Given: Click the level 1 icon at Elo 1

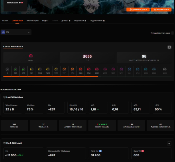Looking at the screenshot, I should [x=7, y=69].
